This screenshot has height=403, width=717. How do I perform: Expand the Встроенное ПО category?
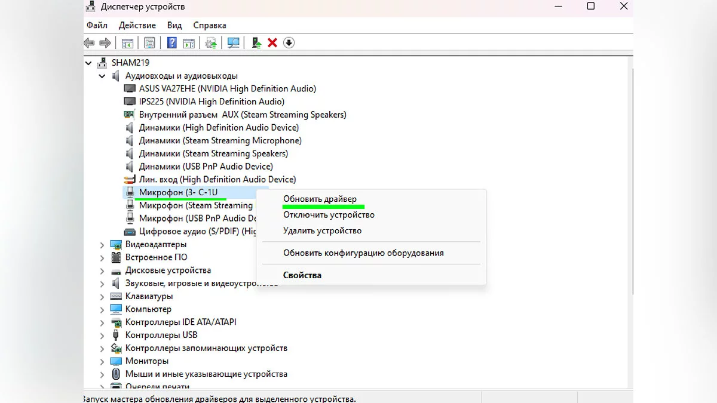(x=103, y=258)
